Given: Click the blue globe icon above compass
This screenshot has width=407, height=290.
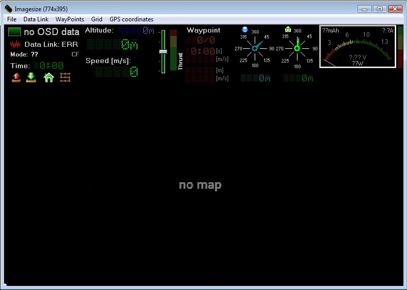Looking at the screenshot, I should pos(245,30).
